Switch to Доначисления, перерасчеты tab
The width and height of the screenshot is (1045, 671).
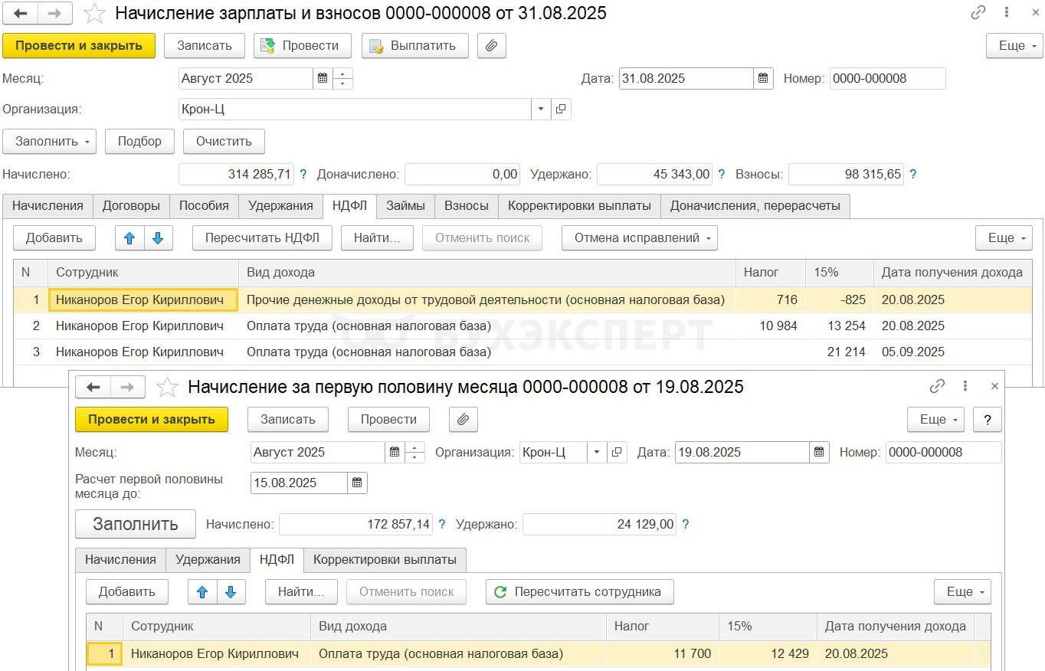(755, 205)
